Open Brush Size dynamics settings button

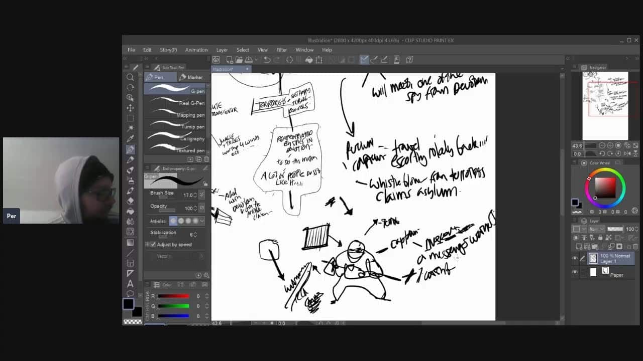click(x=202, y=195)
